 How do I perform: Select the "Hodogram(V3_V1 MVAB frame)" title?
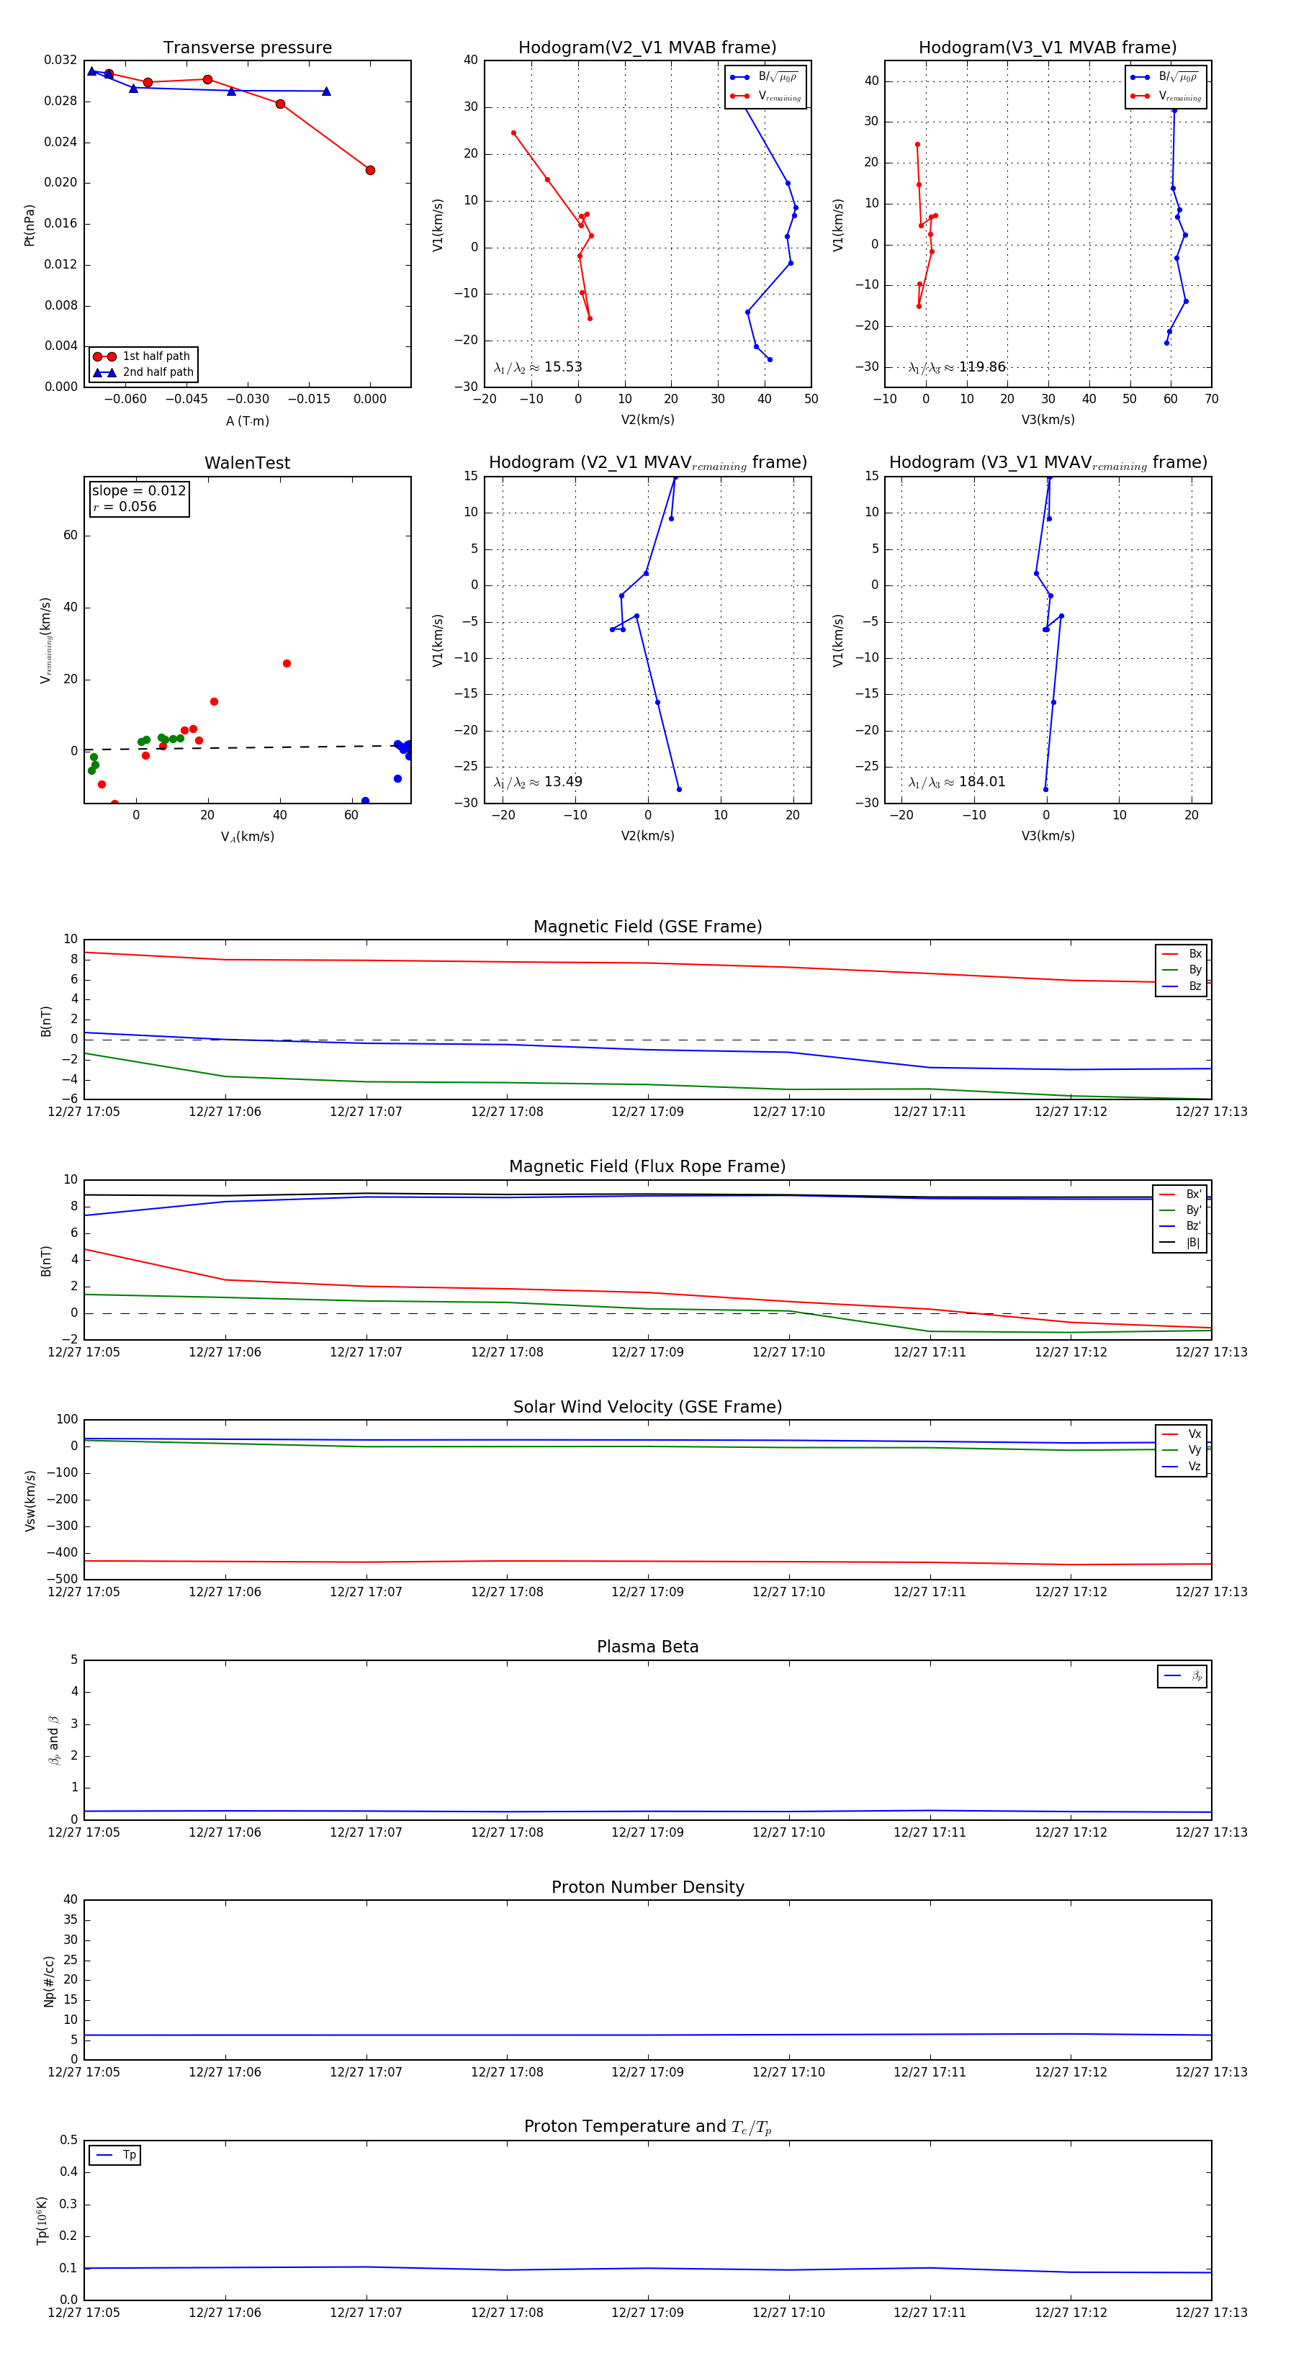click(1048, 48)
